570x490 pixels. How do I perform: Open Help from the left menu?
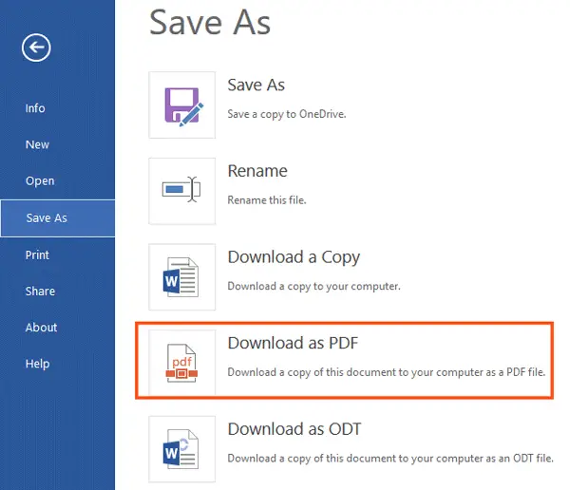(x=37, y=364)
